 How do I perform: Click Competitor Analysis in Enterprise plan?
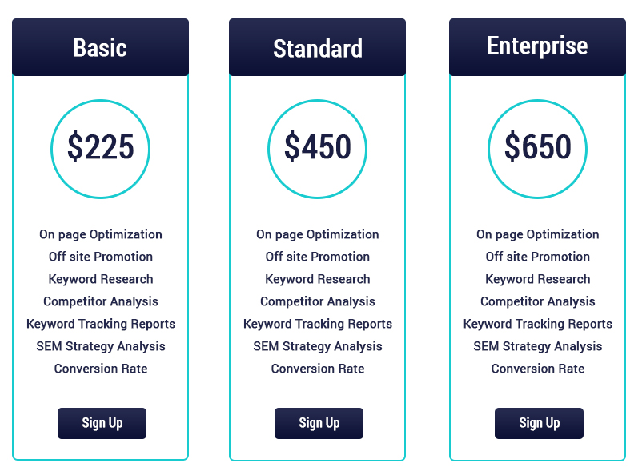[x=537, y=301]
